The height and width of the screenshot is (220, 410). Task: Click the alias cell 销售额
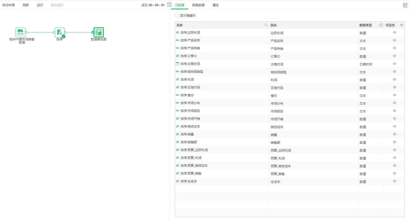[x=275, y=142]
